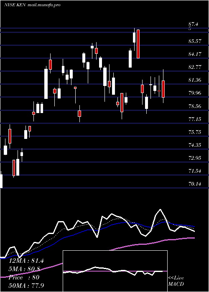Click the NYSE KEN mail.munafa.pro title
This screenshot has height=292, width=209.
click(x=32, y=5)
